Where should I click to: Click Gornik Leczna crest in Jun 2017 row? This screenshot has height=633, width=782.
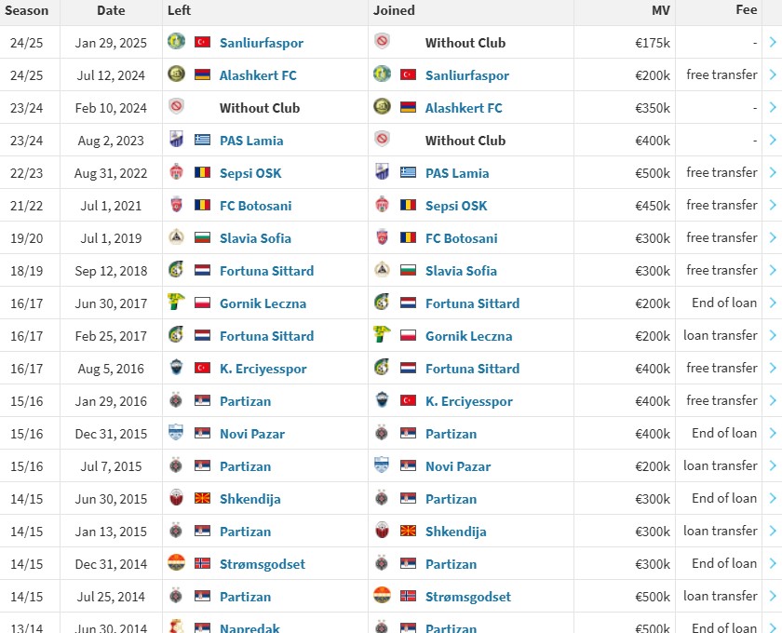point(176,303)
